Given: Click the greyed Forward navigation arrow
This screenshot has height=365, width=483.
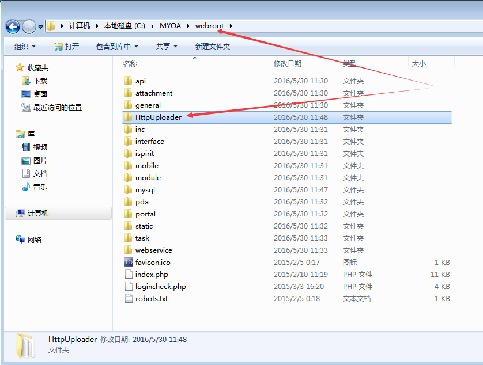Looking at the screenshot, I should point(29,27).
